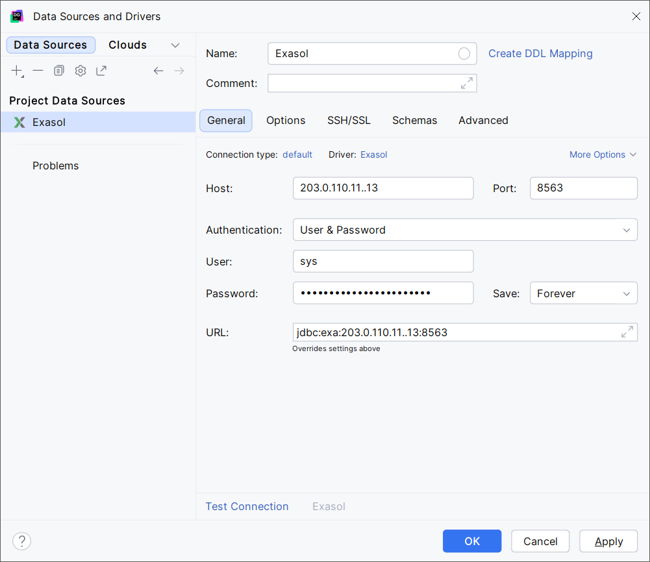The image size is (650, 562).
Task: Click the back navigation arrow
Action: 158,70
